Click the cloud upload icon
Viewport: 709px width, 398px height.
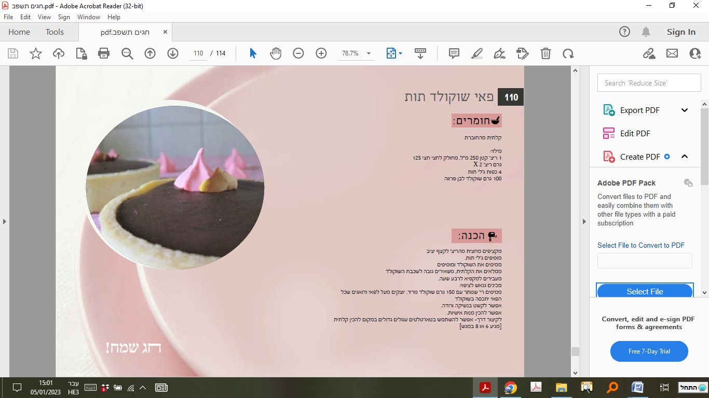(x=59, y=53)
